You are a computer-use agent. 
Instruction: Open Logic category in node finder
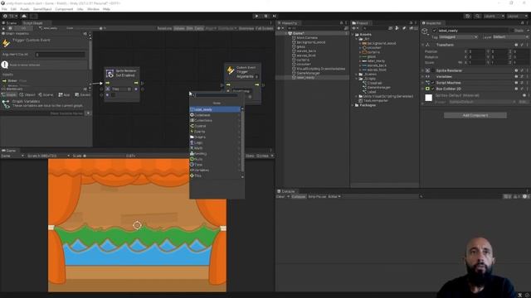point(215,142)
